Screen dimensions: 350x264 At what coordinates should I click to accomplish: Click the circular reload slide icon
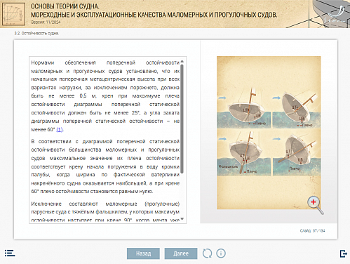[207, 253]
